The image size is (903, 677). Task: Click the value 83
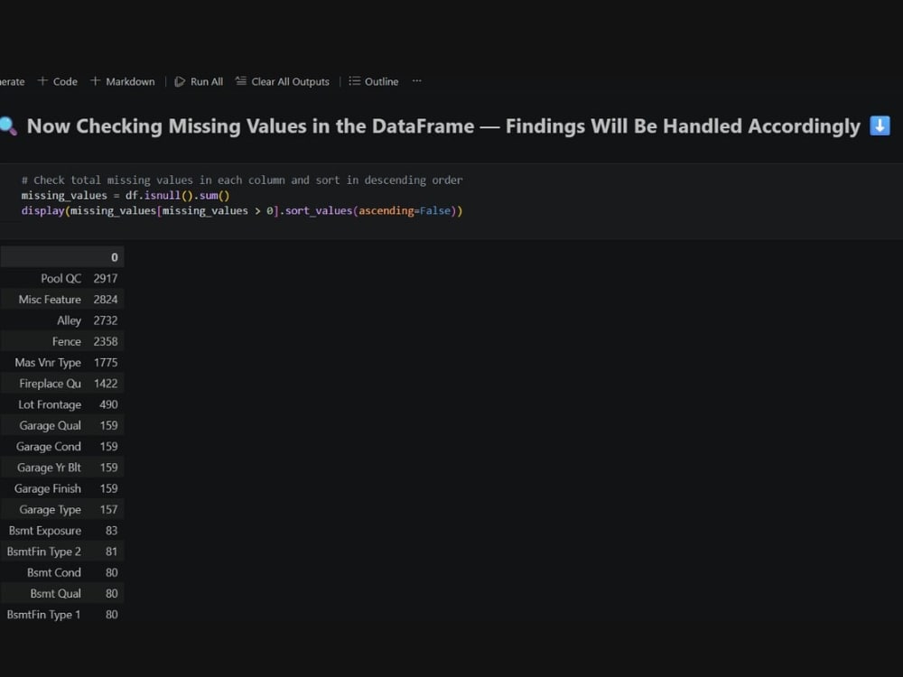[x=112, y=531]
